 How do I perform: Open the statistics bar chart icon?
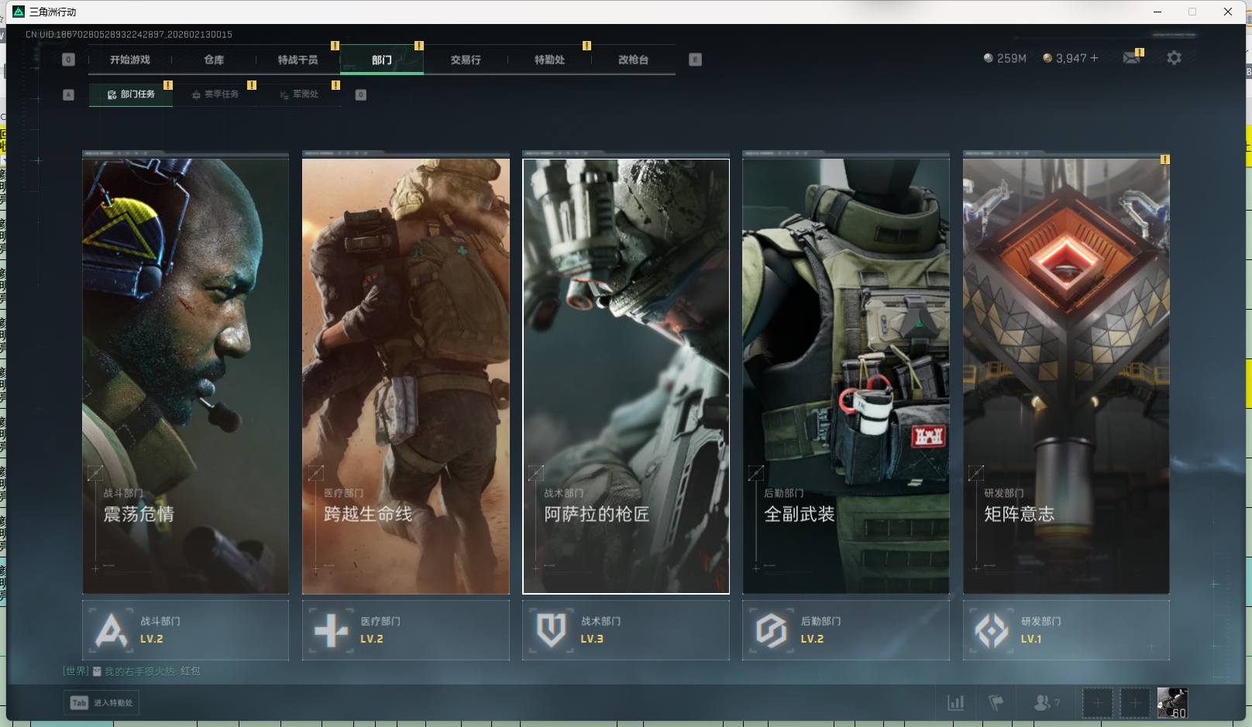click(956, 703)
